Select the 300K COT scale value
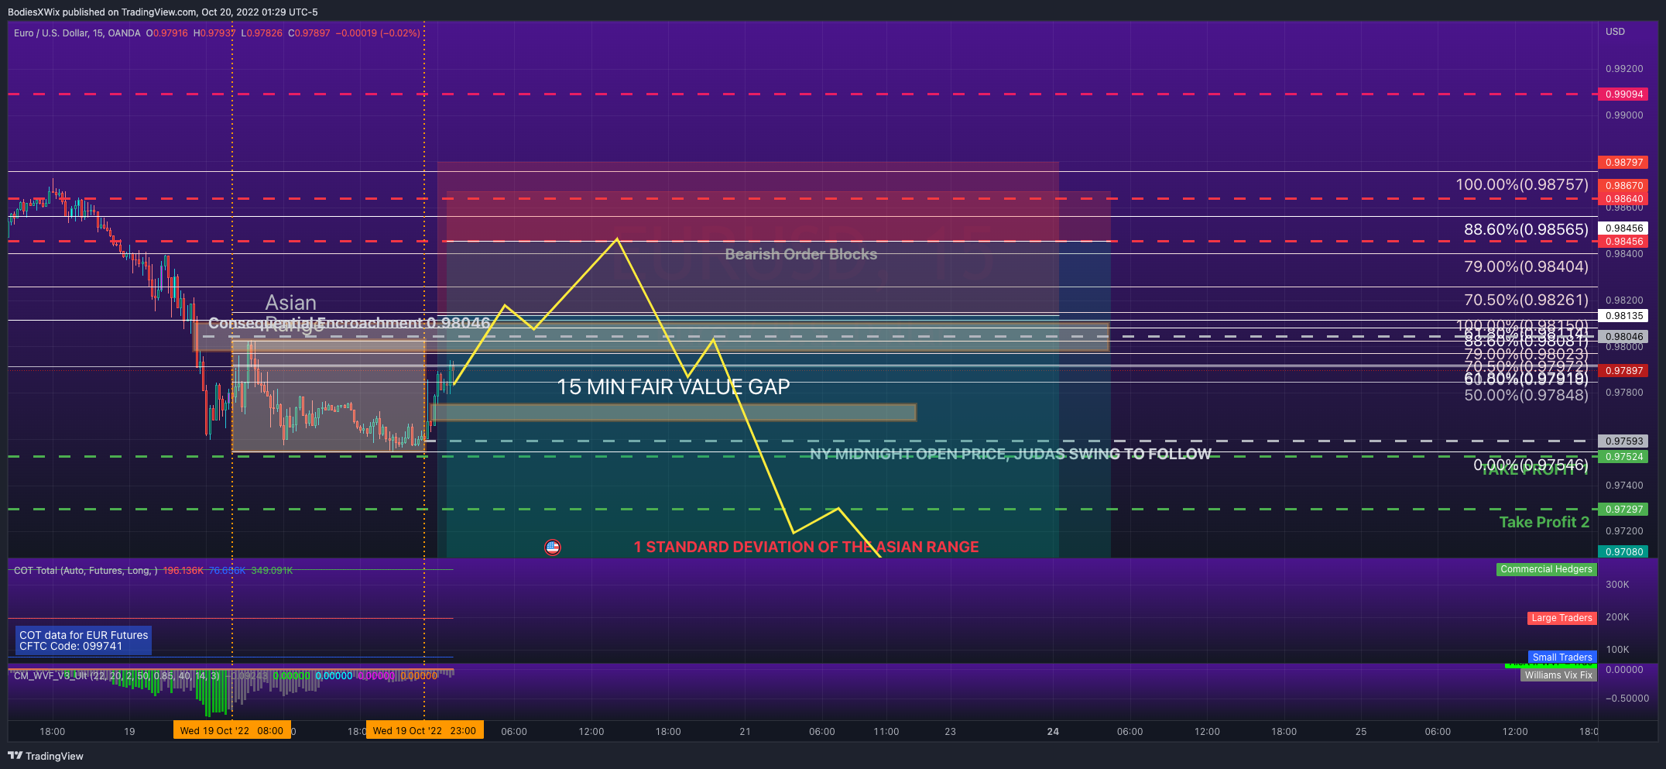 [x=1617, y=585]
